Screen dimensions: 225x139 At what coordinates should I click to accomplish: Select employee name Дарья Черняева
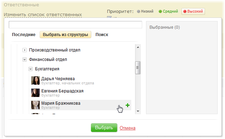58,79
